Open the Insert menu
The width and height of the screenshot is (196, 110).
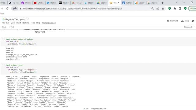pos(19,23)
